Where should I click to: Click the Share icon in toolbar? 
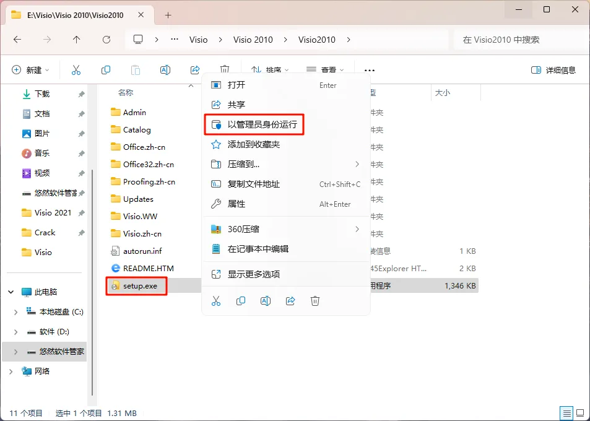(x=195, y=70)
